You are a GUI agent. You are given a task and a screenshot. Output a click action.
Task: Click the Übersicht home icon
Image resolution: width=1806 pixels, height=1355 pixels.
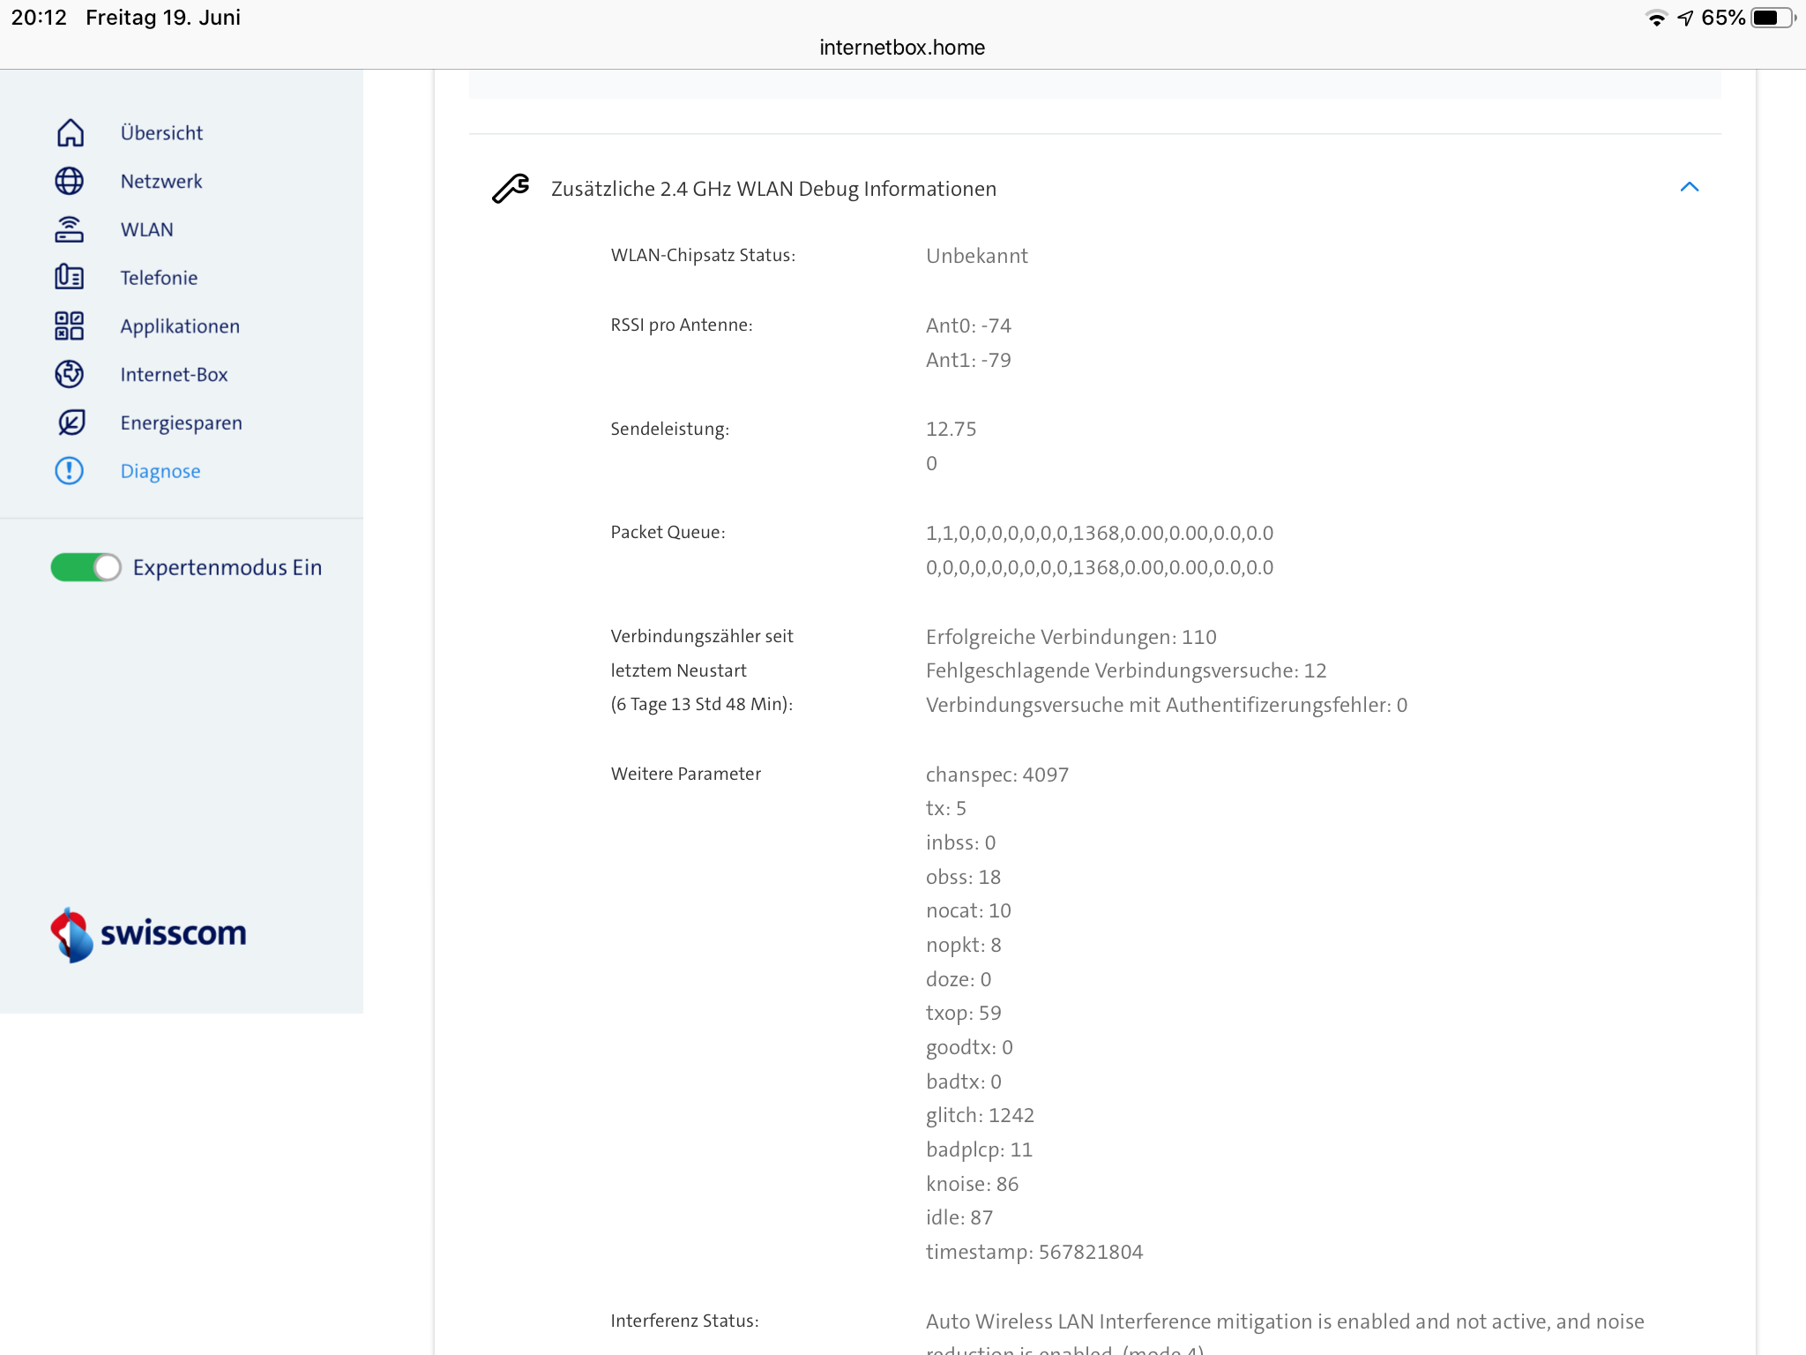tap(70, 132)
